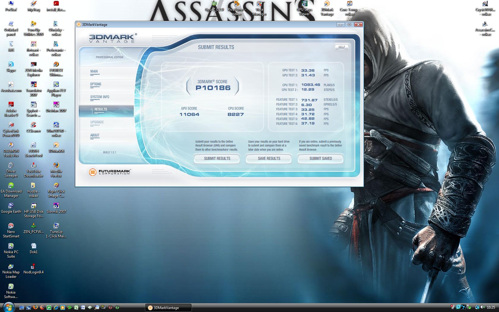Open Word from the quick launch bar
The width and height of the screenshot is (499, 312).
coord(83,308)
